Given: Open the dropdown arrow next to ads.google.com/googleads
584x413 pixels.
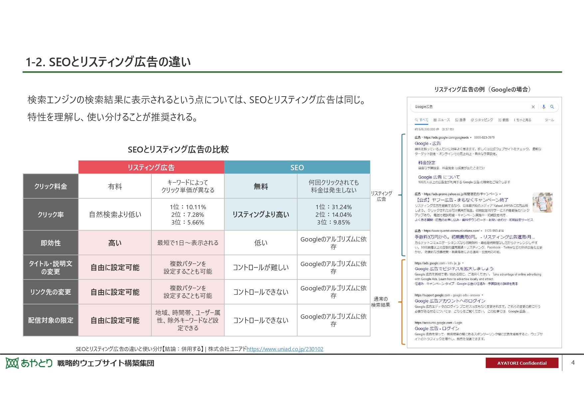Looking at the screenshot, I should point(471,137).
